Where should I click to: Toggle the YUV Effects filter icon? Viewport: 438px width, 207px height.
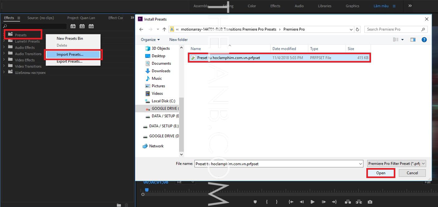[91, 26]
